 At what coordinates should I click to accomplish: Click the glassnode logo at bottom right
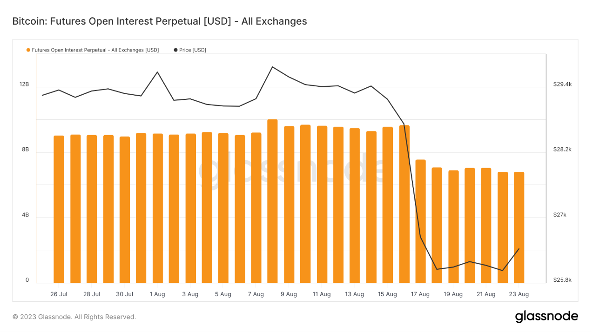click(546, 317)
